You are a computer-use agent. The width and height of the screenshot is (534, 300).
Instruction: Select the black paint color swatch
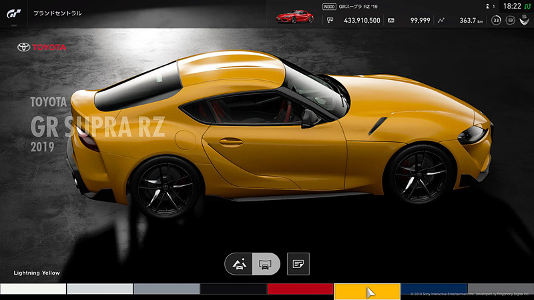coord(233,289)
